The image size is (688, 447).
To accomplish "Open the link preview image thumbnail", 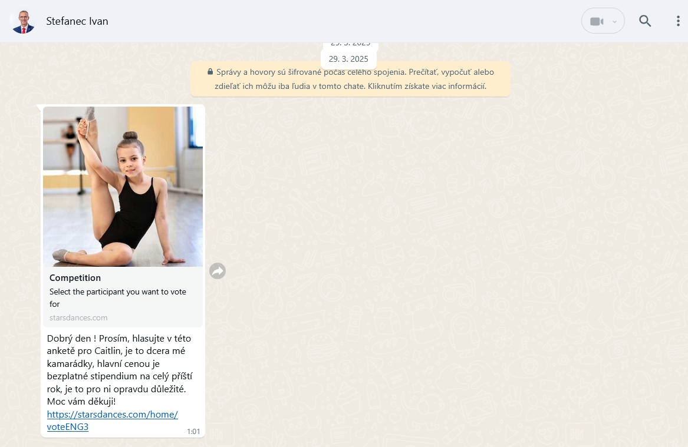I will point(123,186).
